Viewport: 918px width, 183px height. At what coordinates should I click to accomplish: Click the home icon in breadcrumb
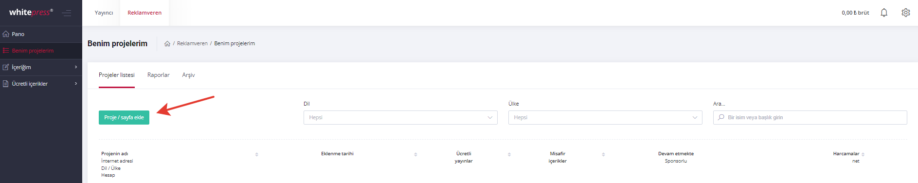point(167,44)
